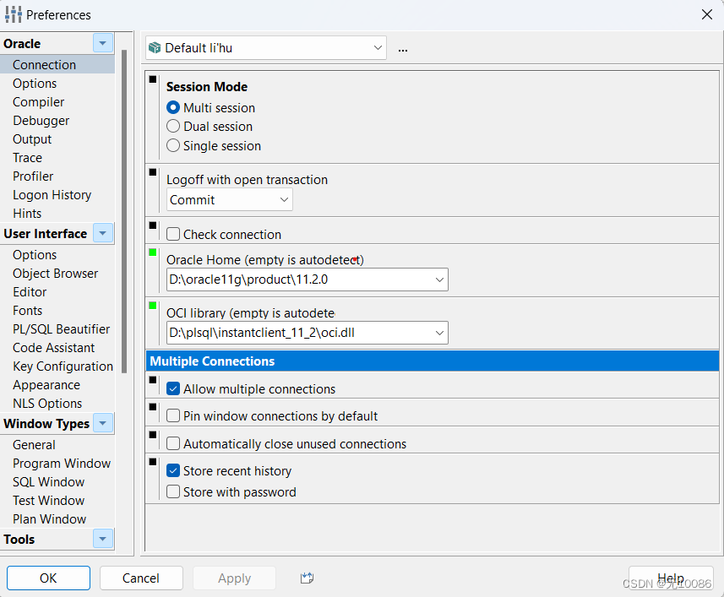This screenshot has width=724, height=597.
Task: Expand the Tools section arrow
Action: point(103,539)
